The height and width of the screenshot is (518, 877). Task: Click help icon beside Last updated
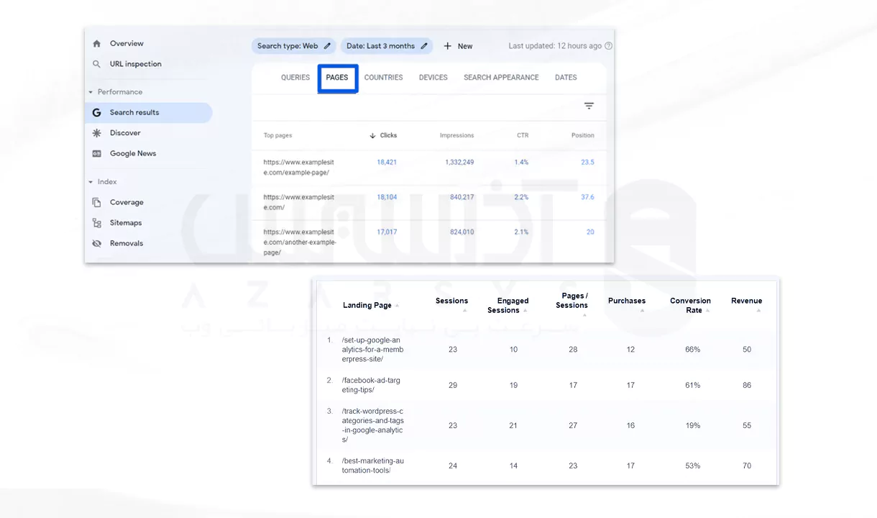point(609,46)
